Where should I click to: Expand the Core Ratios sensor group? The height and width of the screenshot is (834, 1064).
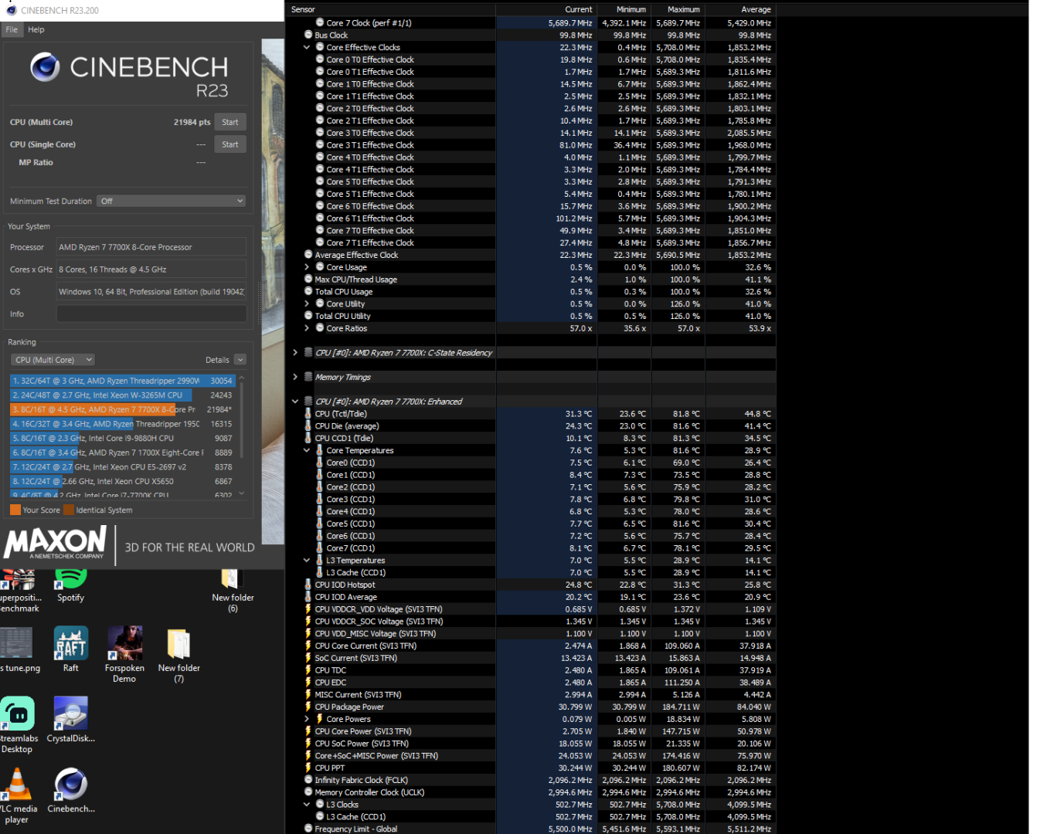pyautogui.click(x=307, y=328)
